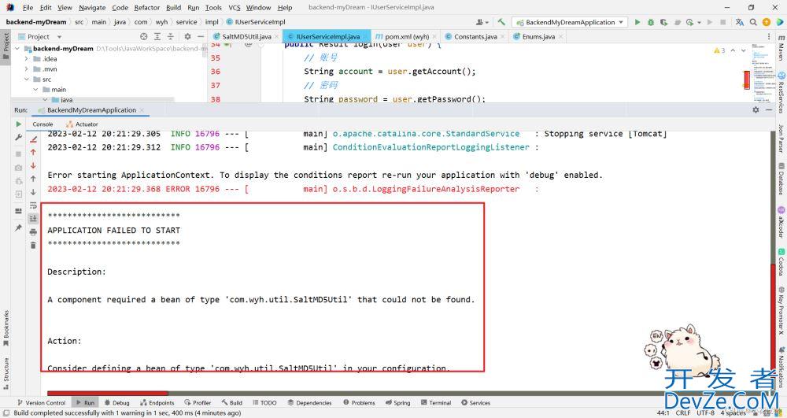Open the Dependencies tool window
The height and width of the screenshot is (418, 787).
309,402
